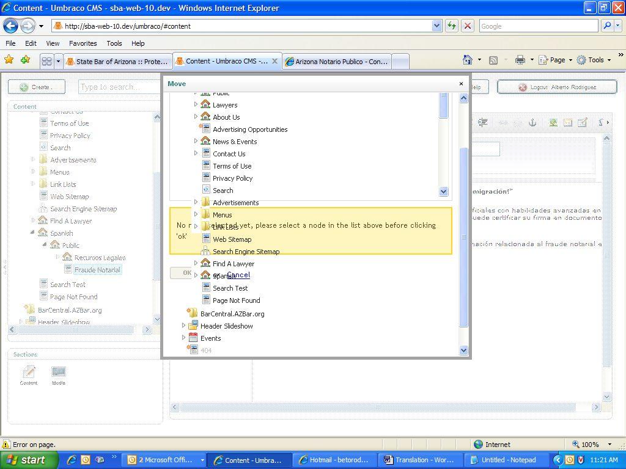Switch to State Bar of Arizona tab

point(118,62)
